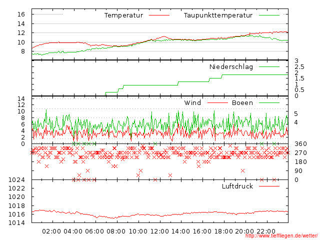Screen dimensions: 320x240
Task: Click the 270 wind direction axis value
Action: pos(300,153)
